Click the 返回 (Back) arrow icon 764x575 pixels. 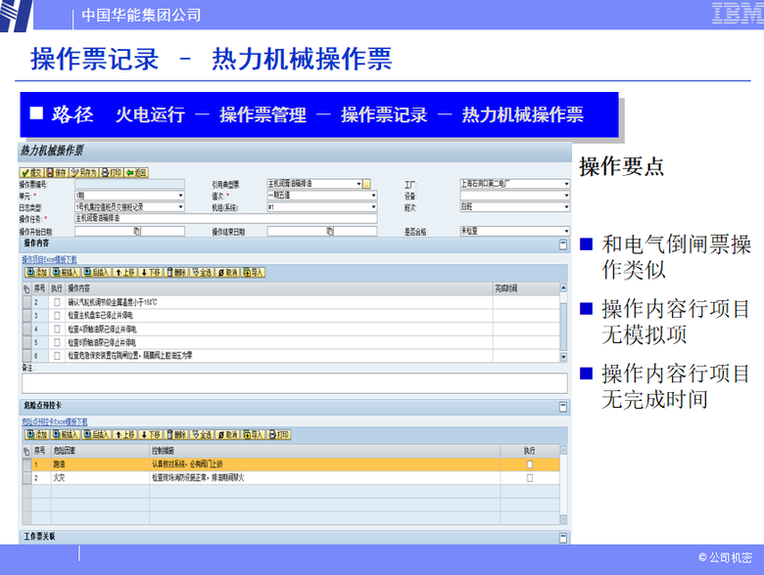(x=136, y=172)
